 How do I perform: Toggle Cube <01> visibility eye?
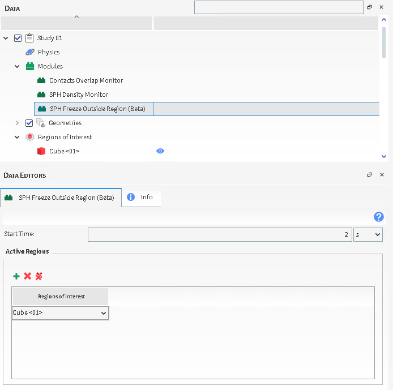point(160,151)
